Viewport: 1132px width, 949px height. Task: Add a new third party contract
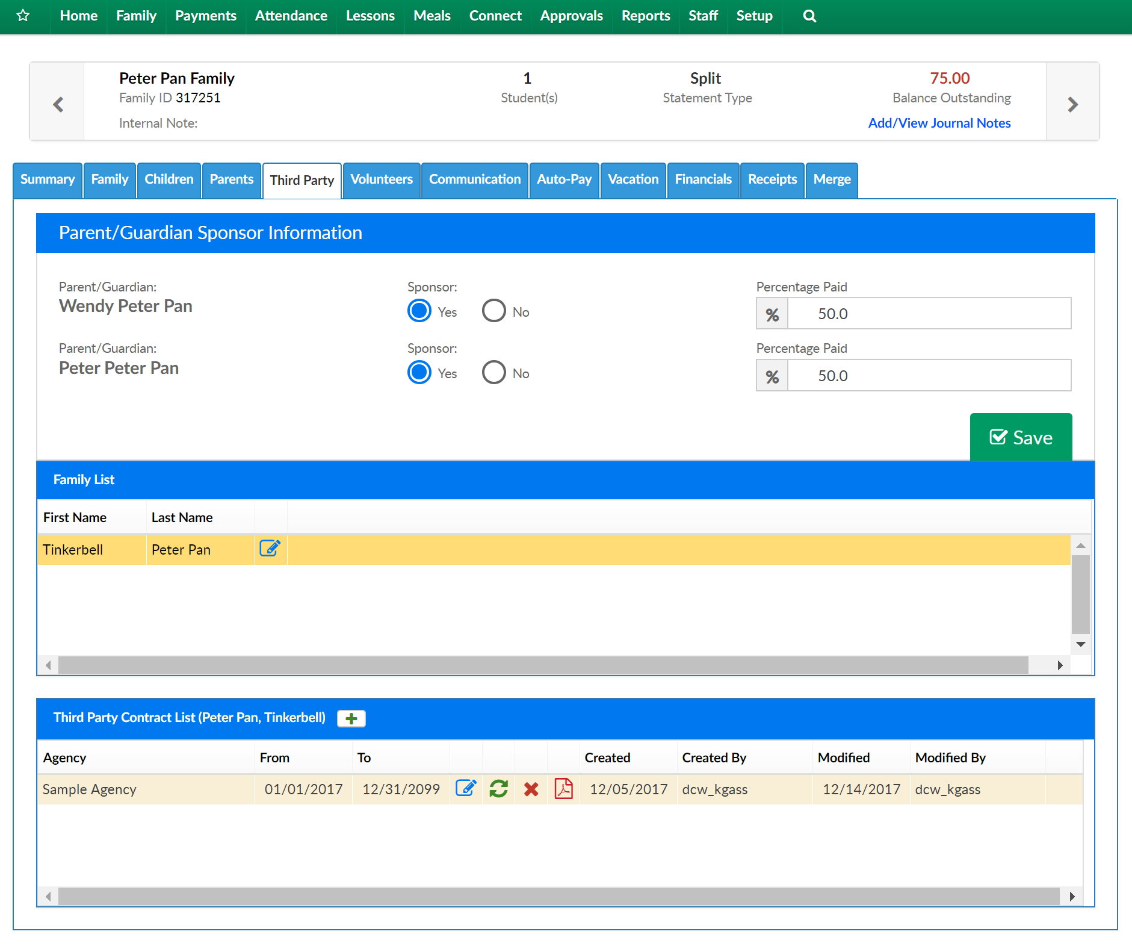pos(351,718)
